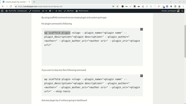The width and height of the screenshot is (186, 104).
Task: Click Edit Post in admin bar
Action: point(69,11)
